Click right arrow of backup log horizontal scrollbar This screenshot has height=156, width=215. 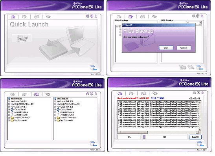click(x=197, y=132)
